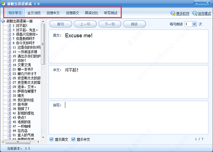
Task: Click page icon of lesson 3 对不起，先生
Action: (x=9, y=30)
